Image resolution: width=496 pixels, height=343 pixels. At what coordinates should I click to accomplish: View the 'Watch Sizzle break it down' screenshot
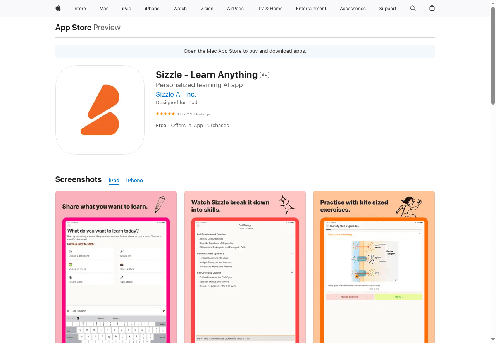tap(245, 267)
